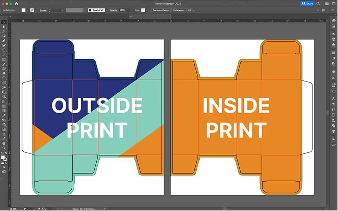
Task: Close the document tab
Action: point(131,16)
